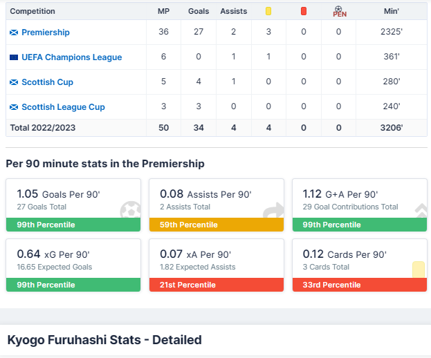Click the yellow card column header icon
The image size is (431, 358).
268,11
